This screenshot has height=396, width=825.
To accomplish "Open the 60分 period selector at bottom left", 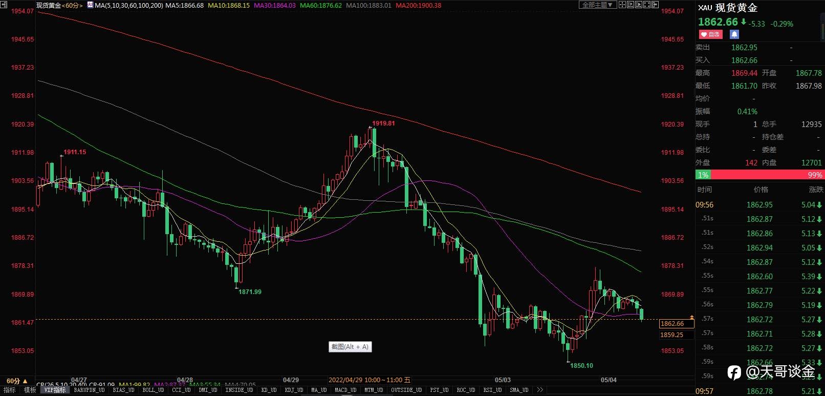I will tap(17, 381).
